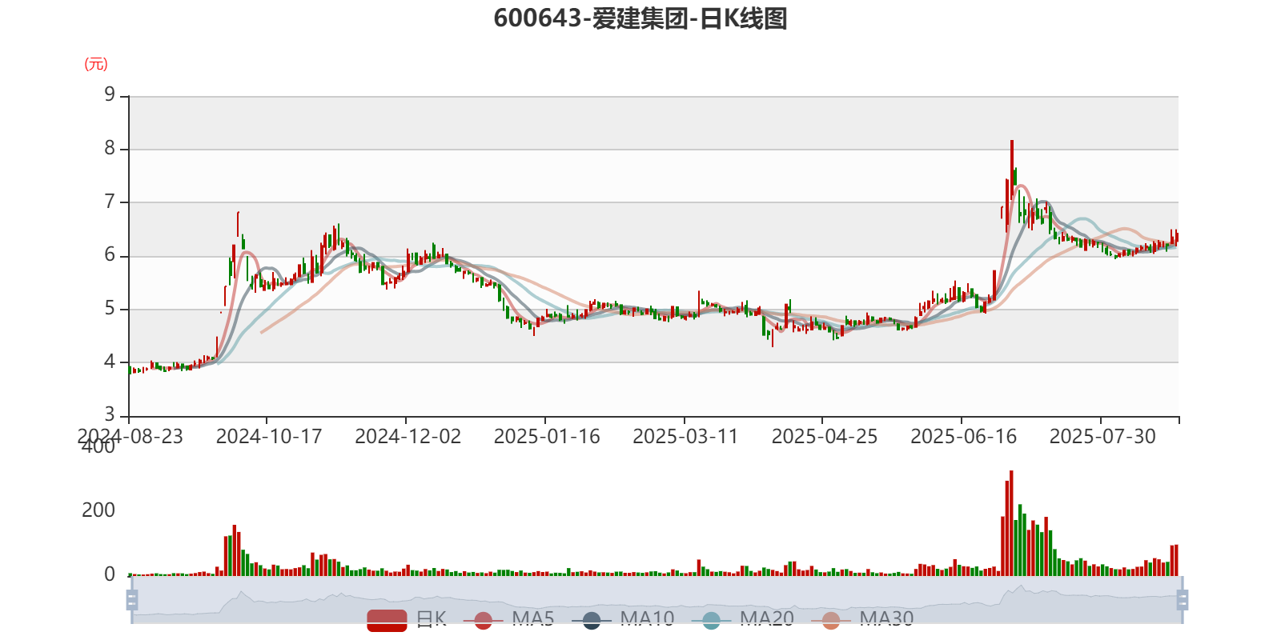
Task: Click the 2024-12-02 date axis label
Action: [408, 437]
